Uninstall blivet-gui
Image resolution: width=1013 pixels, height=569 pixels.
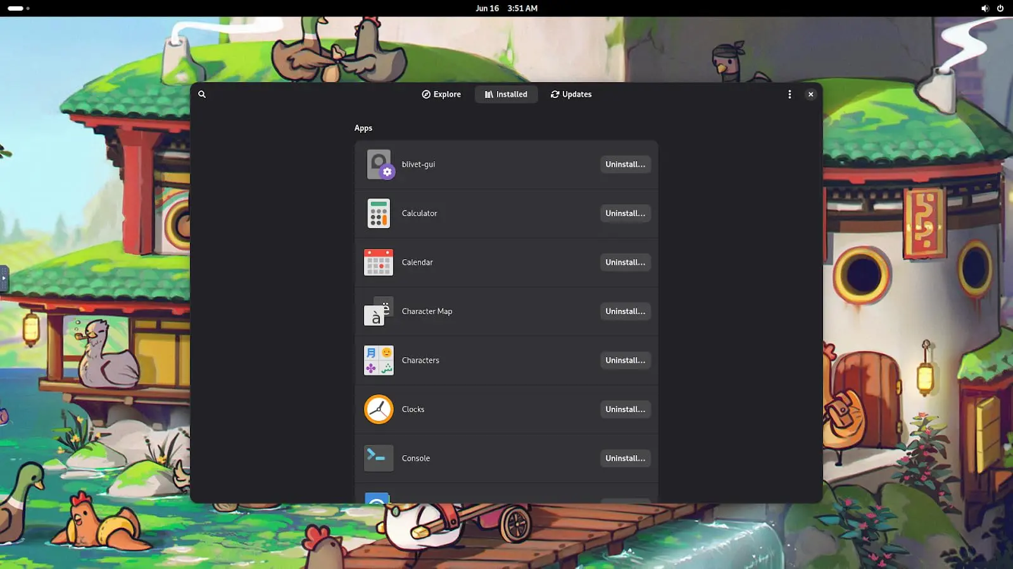[625, 164]
